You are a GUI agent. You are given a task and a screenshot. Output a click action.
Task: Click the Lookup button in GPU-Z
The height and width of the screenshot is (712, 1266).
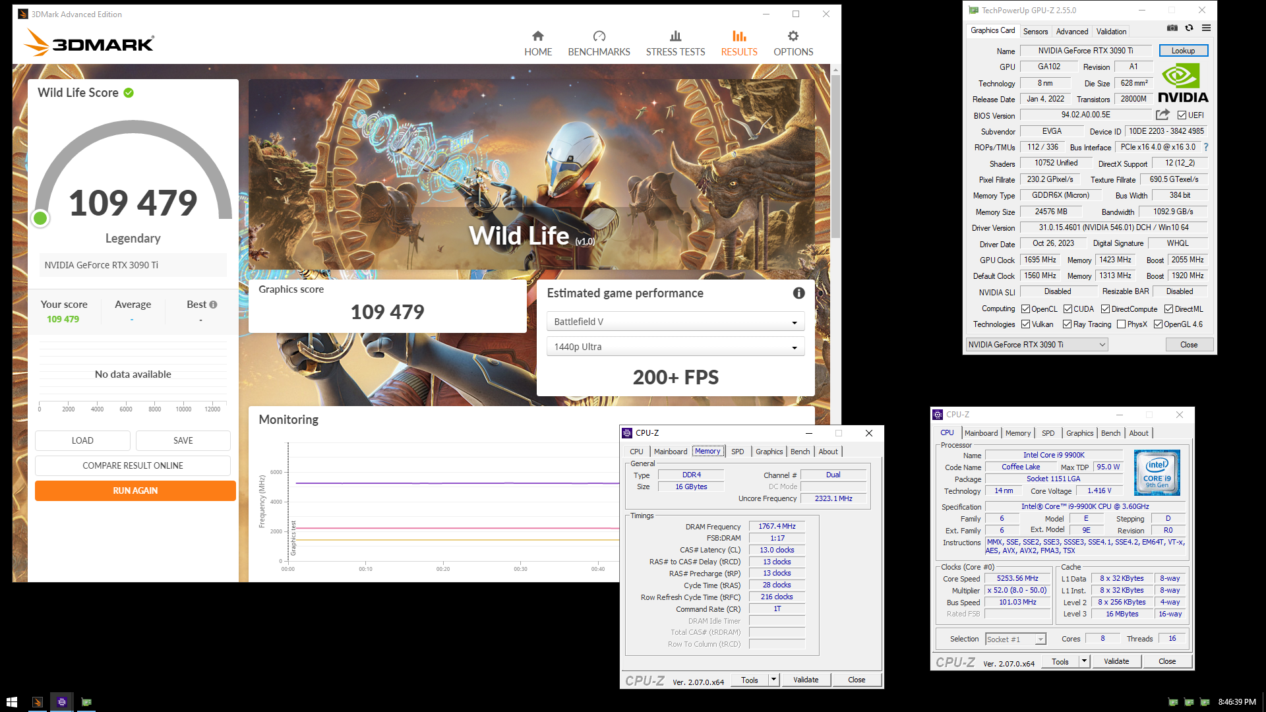click(x=1183, y=51)
